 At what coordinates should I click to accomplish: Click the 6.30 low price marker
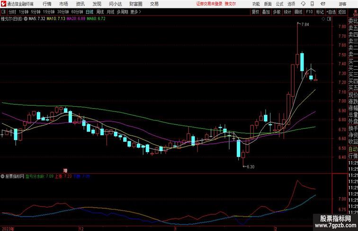pyautogui.click(x=251, y=167)
